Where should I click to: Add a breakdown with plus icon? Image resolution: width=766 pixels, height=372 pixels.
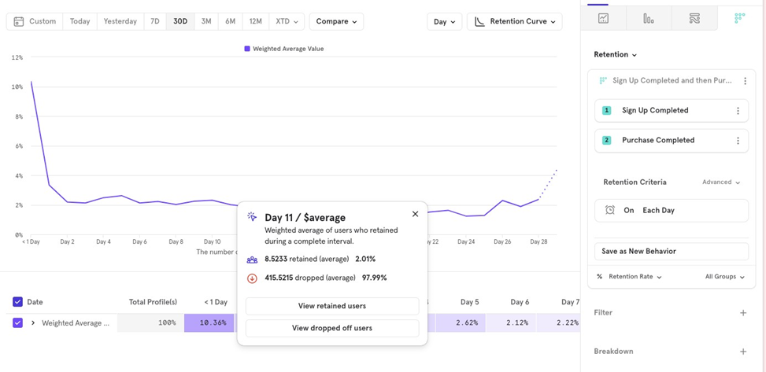pyautogui.click(x=743, y=352)
